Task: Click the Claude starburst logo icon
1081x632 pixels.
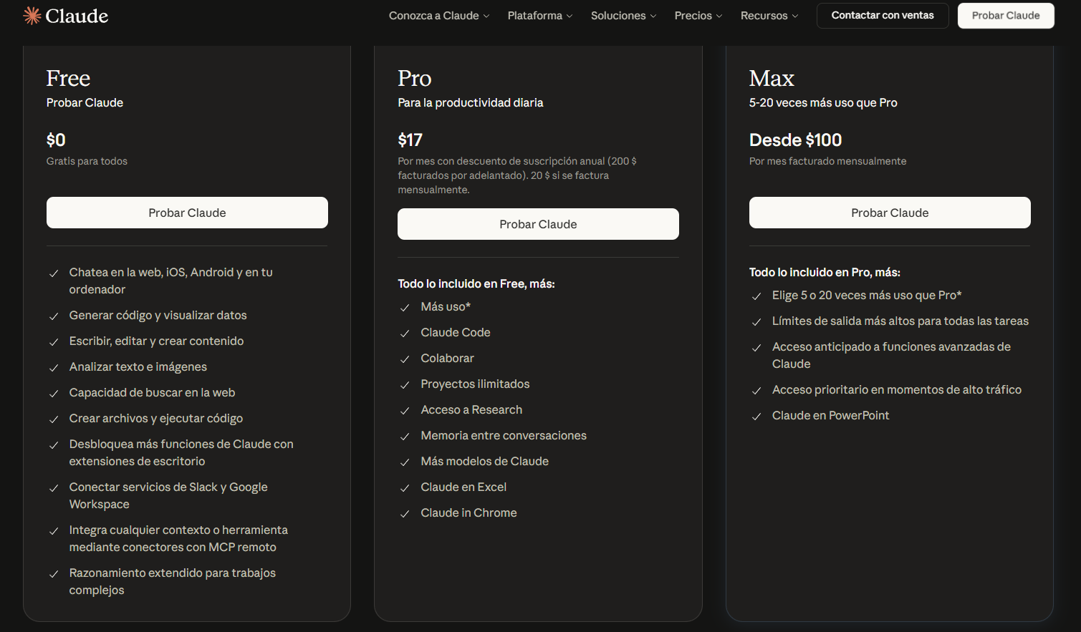Action: [x=32, y=16]
